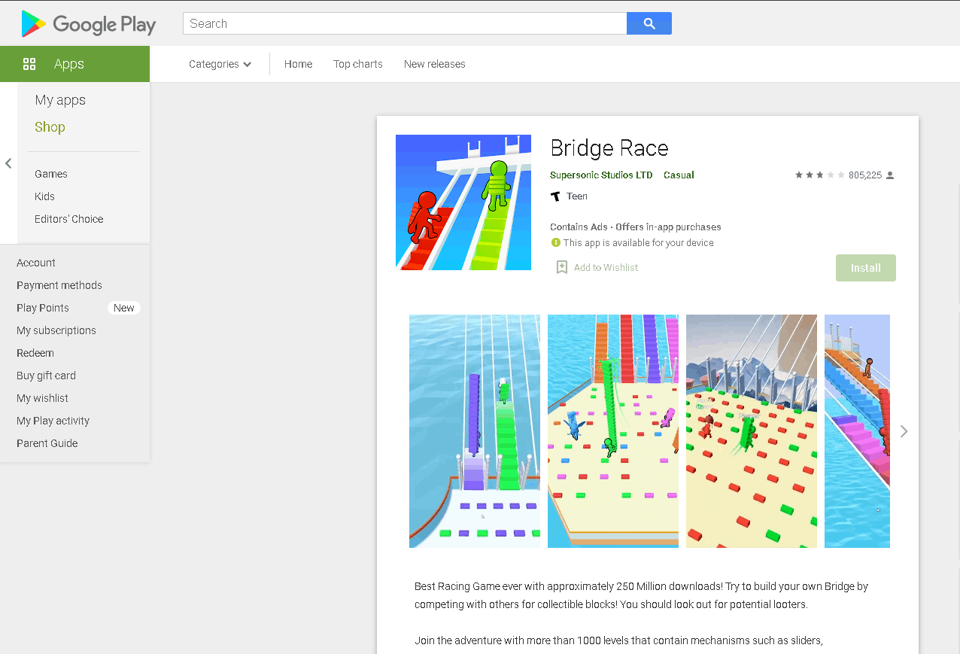This screenshot has height=654, width=960.
Task: Go to the Home tab
Action: pyautogui.click(x=298, y=64)
